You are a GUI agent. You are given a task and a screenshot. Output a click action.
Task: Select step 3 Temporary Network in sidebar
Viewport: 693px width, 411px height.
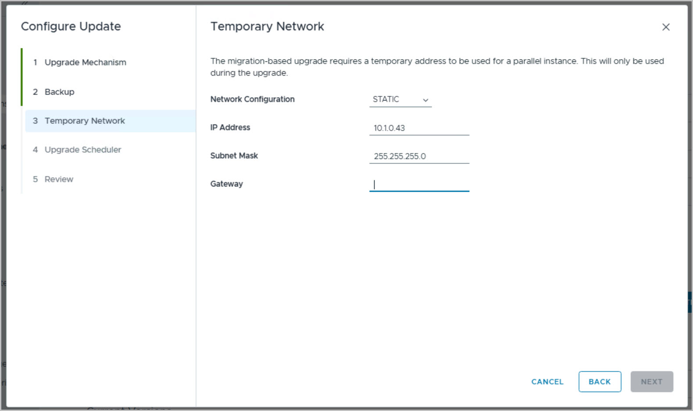pos(85,121)
